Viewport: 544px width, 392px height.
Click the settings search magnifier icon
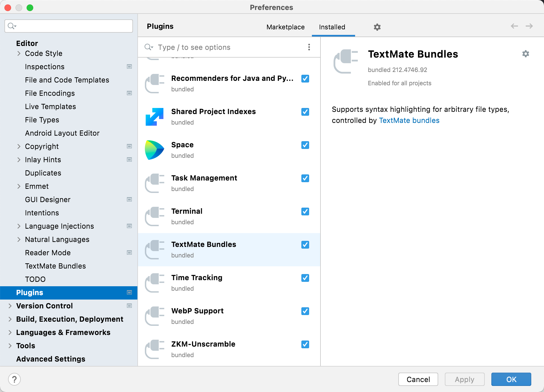click(x=12, y=26)
